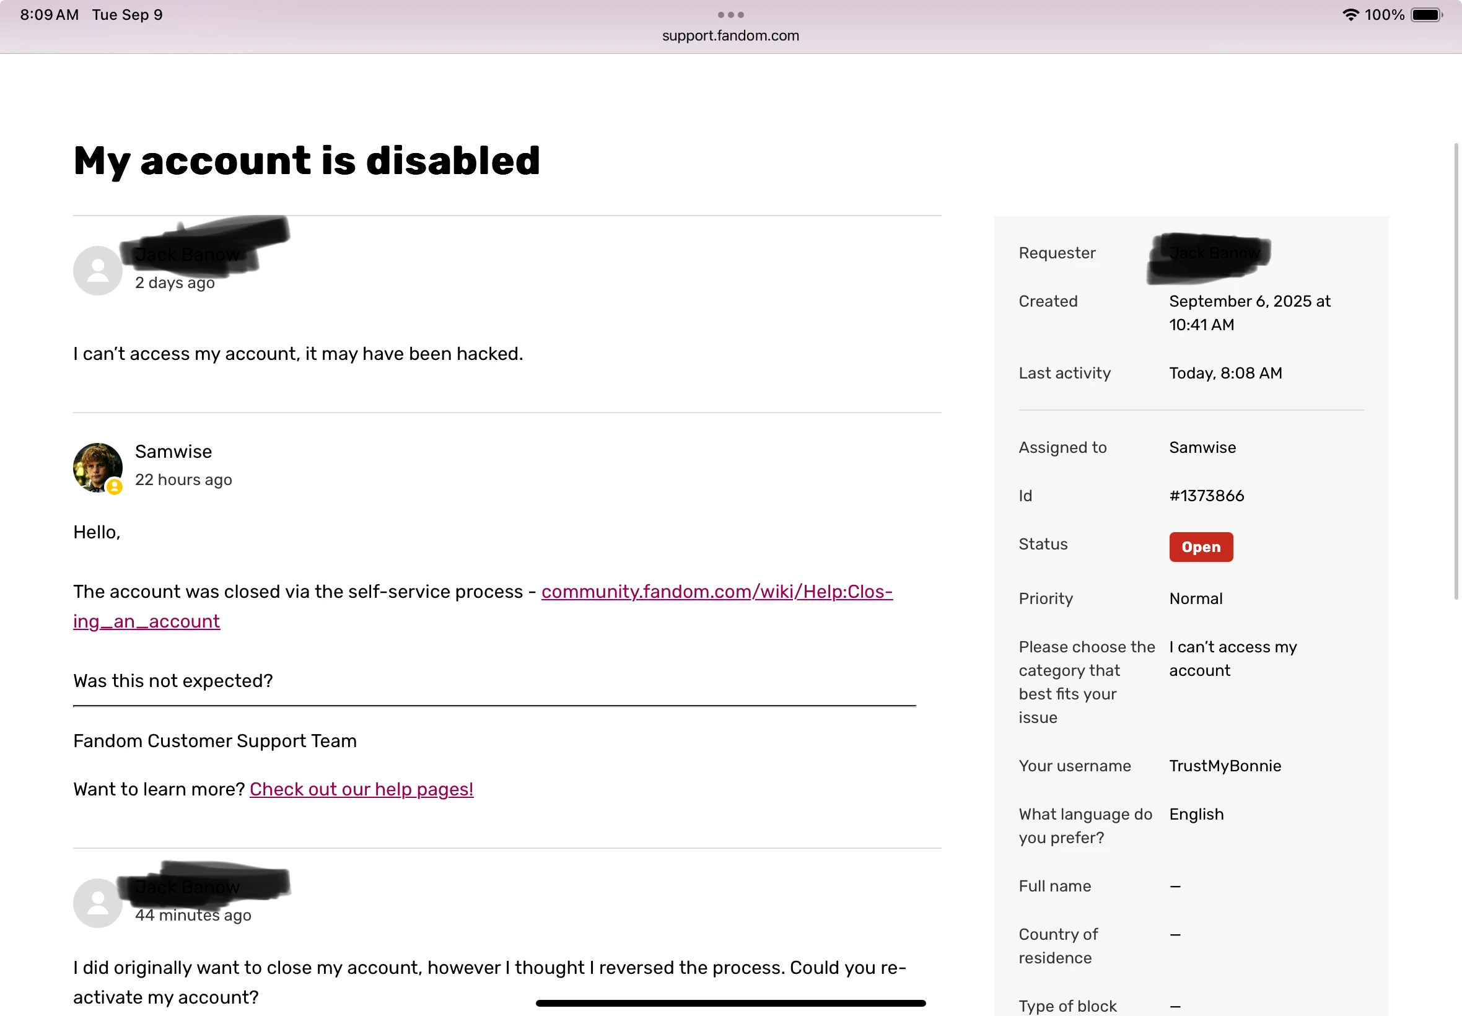
Task: Tap the Wi-Fi status icon
Action: pyautogui.click(x=1350, y=15)
